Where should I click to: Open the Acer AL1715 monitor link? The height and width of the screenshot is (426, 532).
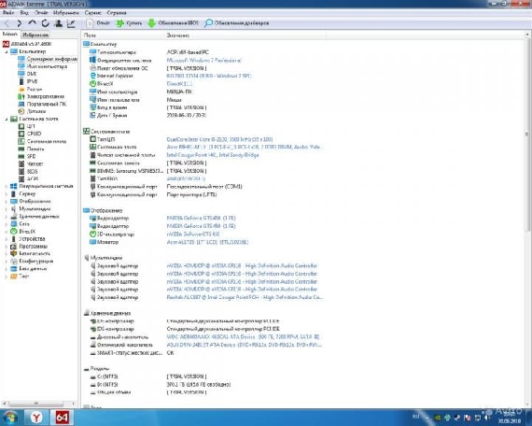(207, 242)
